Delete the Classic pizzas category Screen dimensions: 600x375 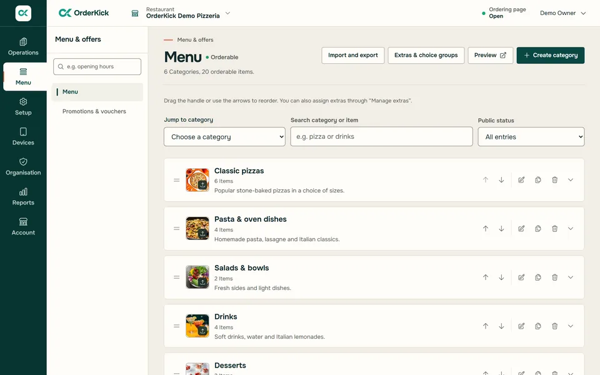(554, 180)
